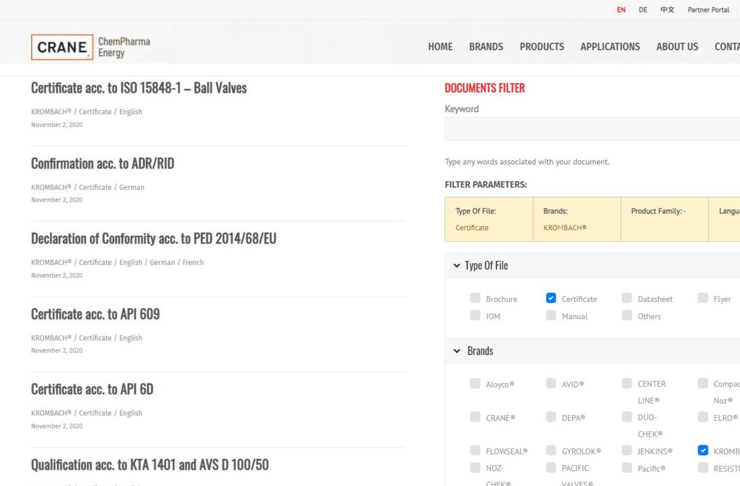The width and height of the screenshot is (740, 486).
Task: Collapse the Type Of File section chevron
Action: point(457,266)
